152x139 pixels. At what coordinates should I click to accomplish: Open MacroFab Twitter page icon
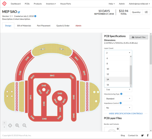tap(142, 135)
